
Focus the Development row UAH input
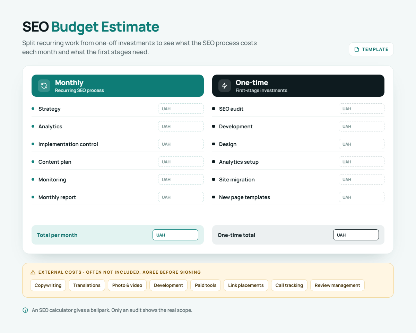tap(362, 126)
